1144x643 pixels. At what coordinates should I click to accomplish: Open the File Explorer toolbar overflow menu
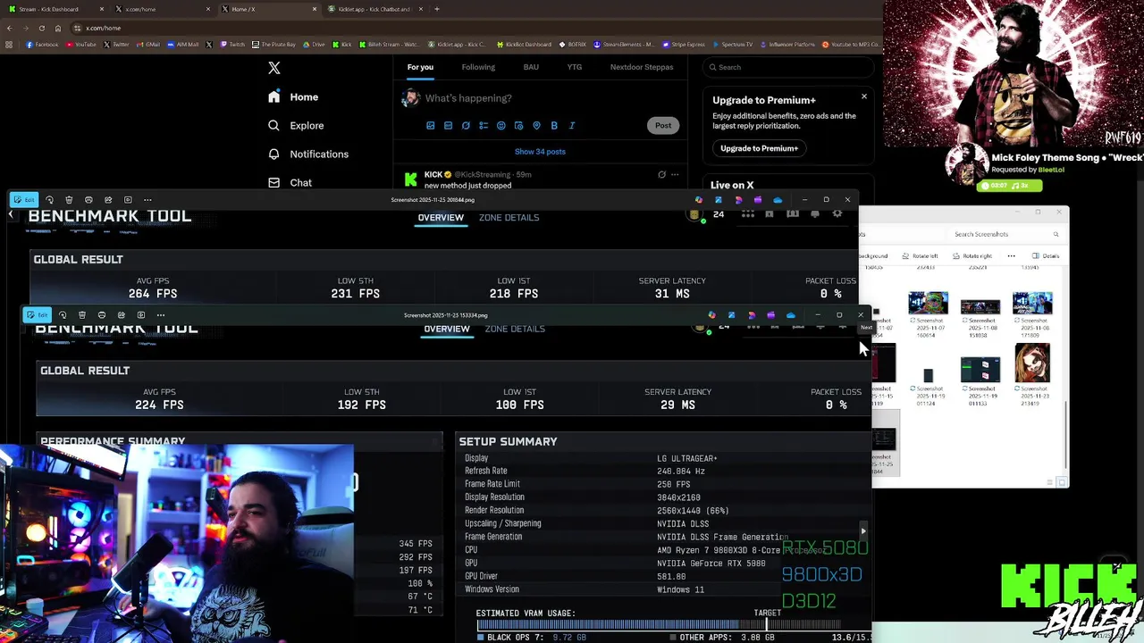(x=1012, y=256)
